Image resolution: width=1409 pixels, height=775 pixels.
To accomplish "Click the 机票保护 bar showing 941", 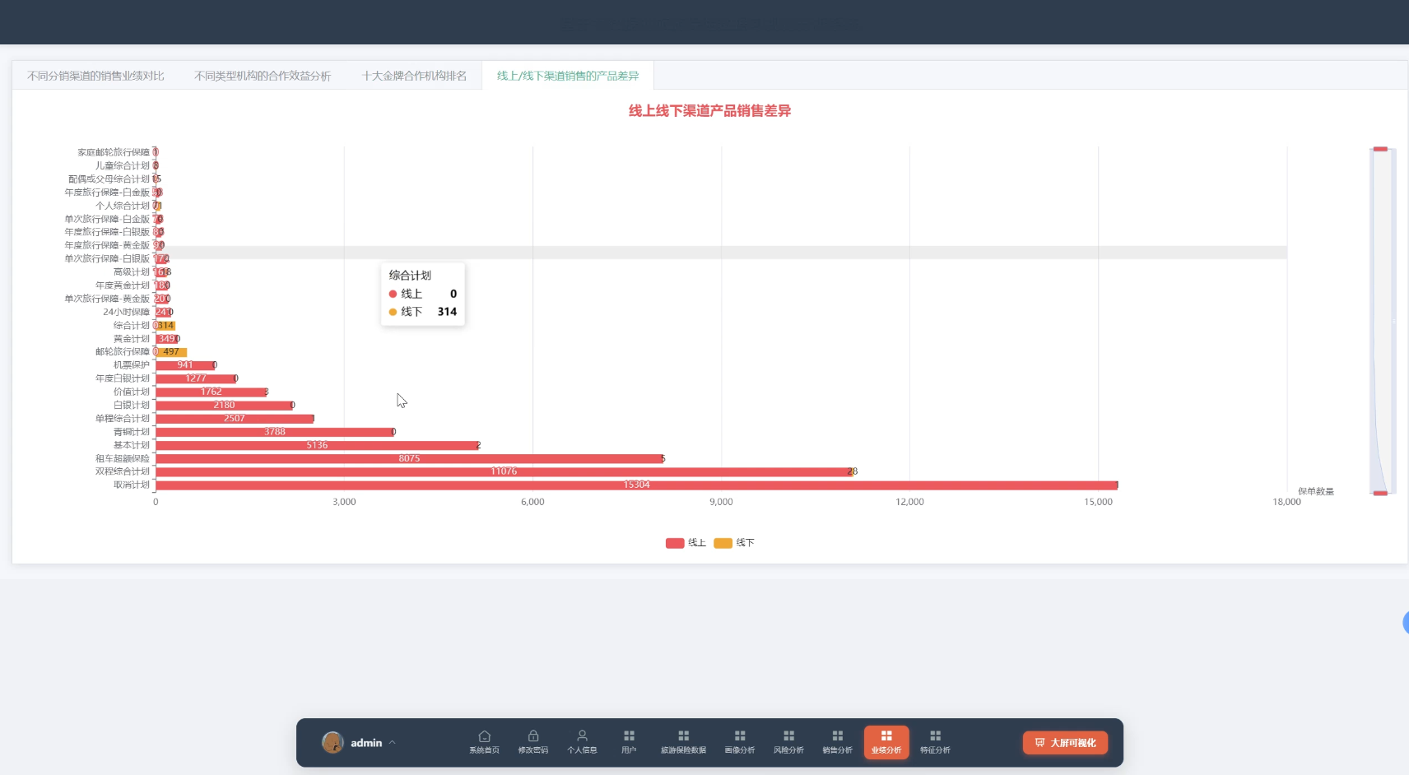I will point(185,365).
